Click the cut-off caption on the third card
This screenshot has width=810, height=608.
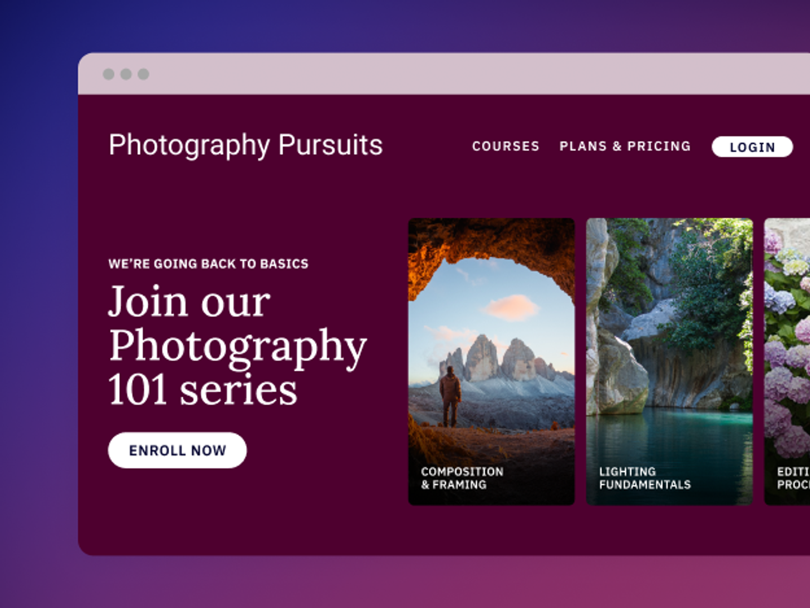point(793,478)
